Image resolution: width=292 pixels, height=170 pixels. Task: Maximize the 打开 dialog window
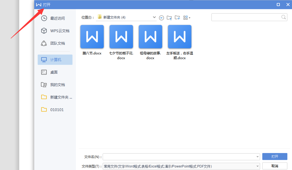[x=278, y=5]
